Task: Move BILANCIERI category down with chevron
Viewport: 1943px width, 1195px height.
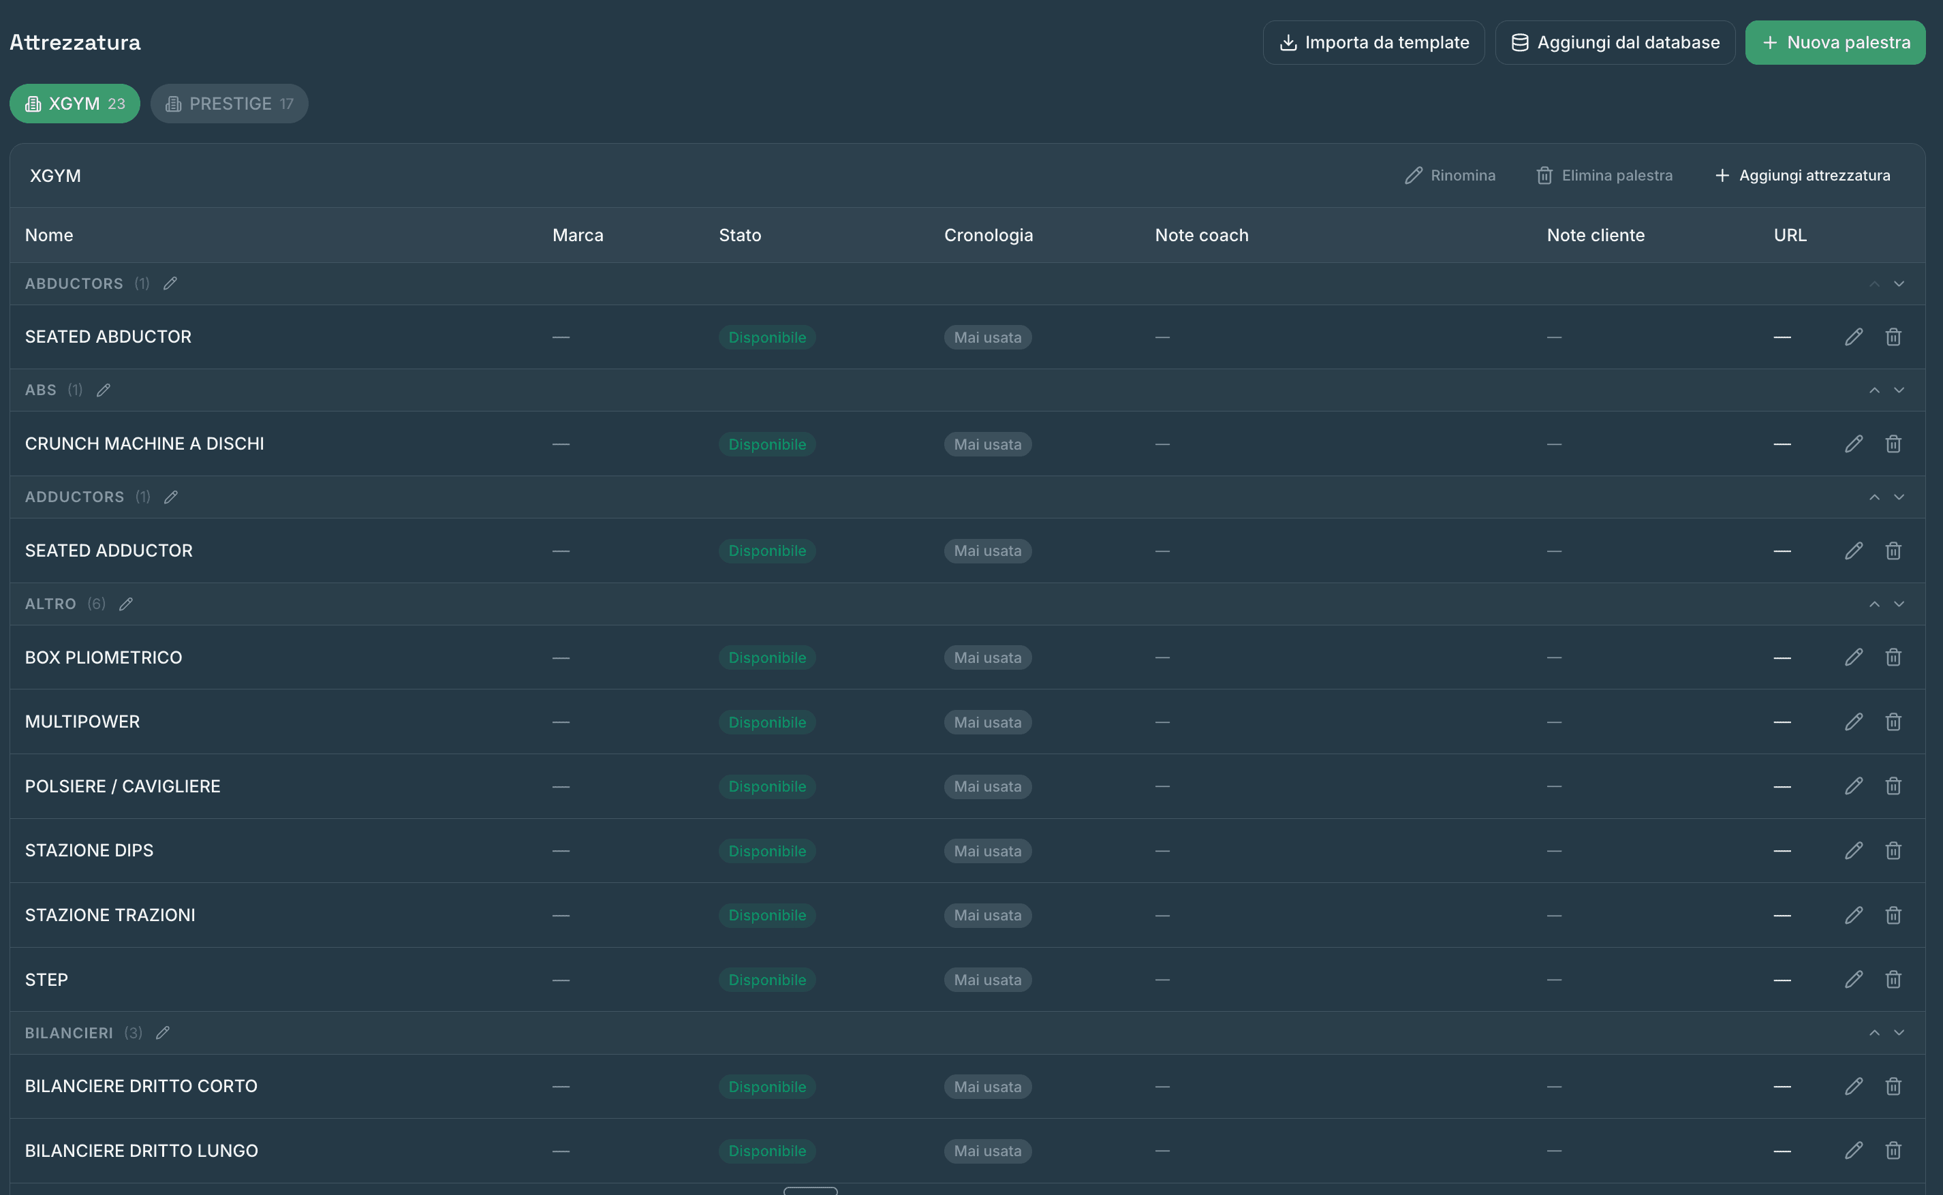Action: tap(1899, 1033)
